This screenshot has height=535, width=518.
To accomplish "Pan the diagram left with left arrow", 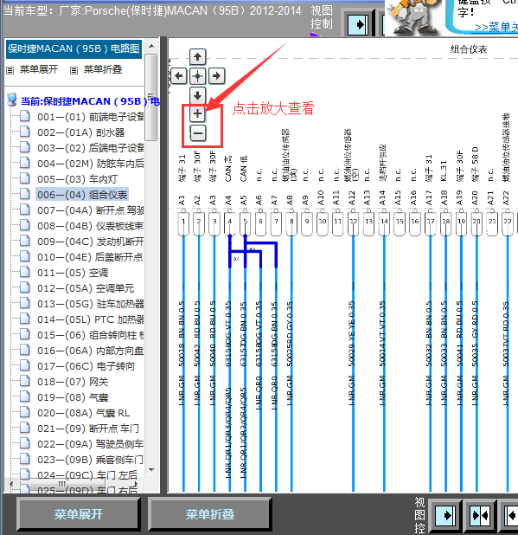I will [179, 75].
